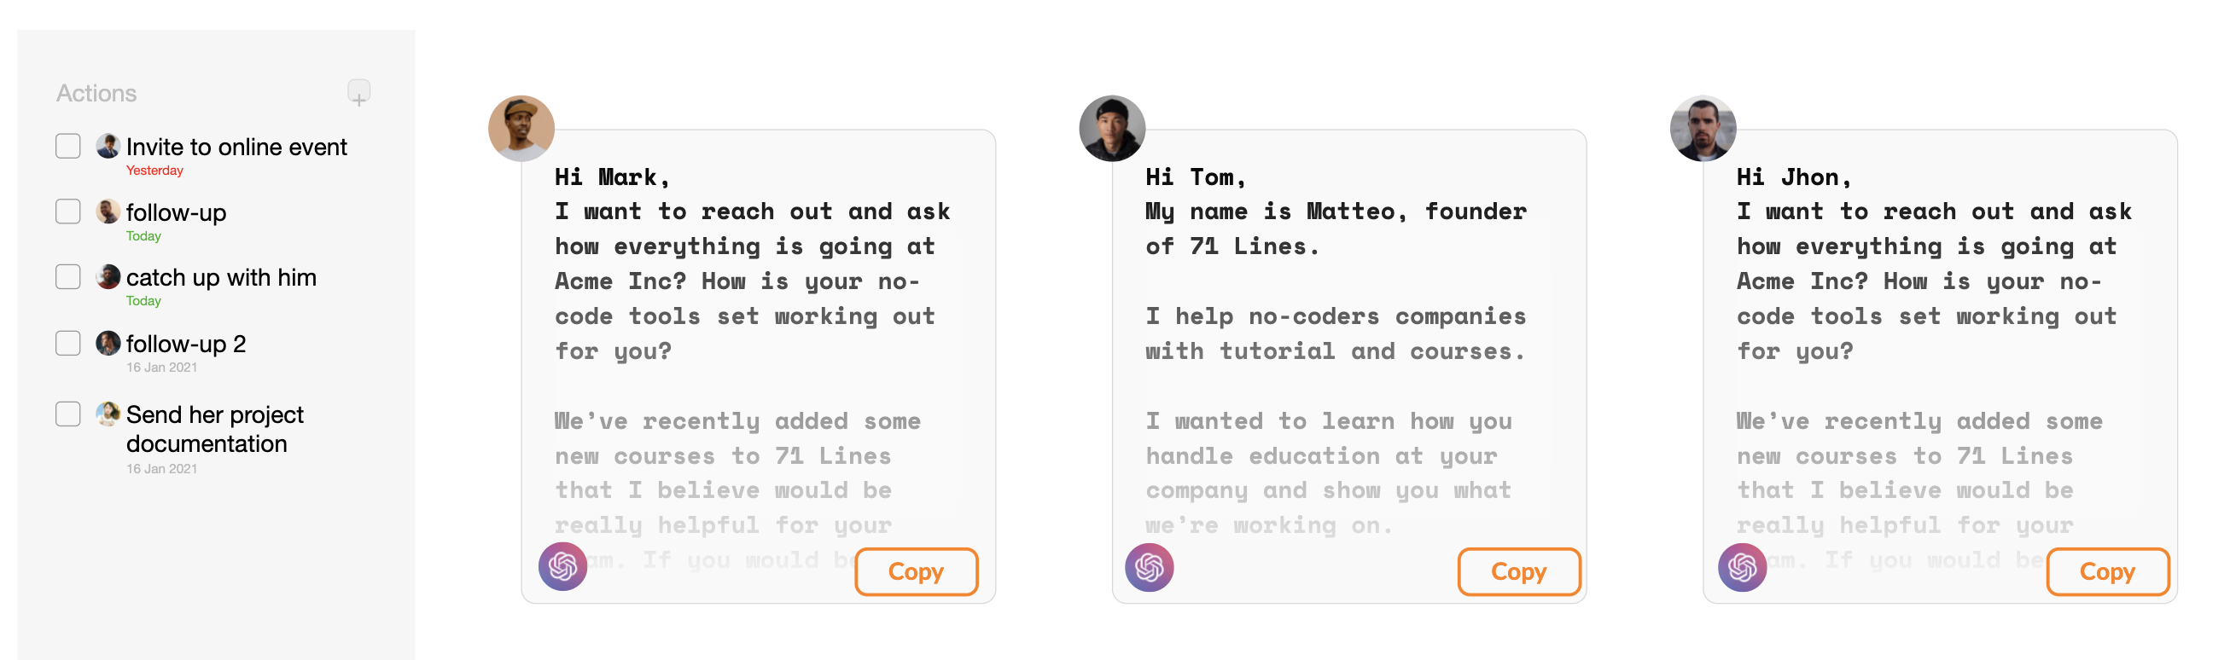Screen dimensions: 2236x660
Task: Check the 'catch up with him' checkbox
Action: pos(67,275)
